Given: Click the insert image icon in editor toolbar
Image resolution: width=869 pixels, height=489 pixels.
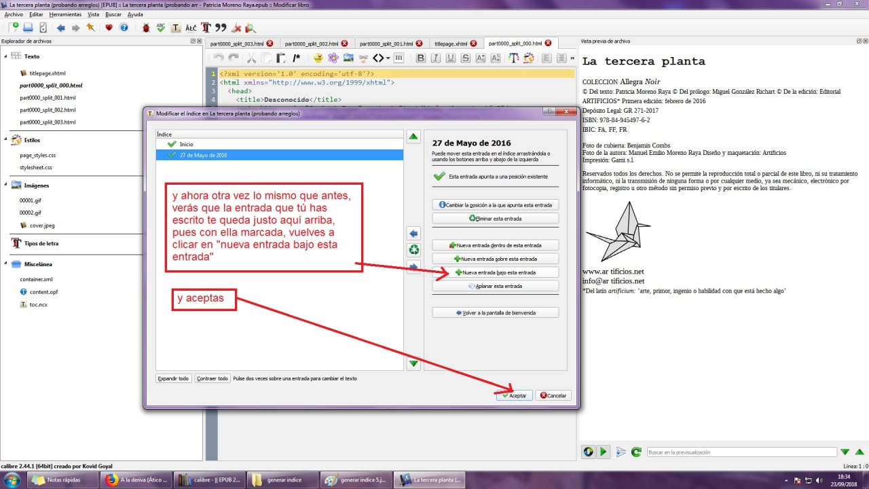Looking at the screenshot, I should pyautogui.click(x=348, y=58).
